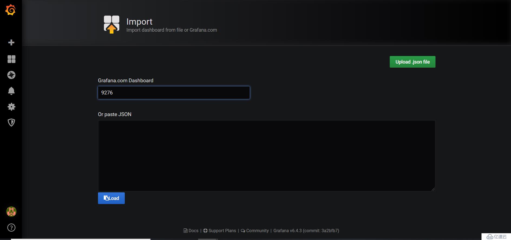Click the Upload .json file button

pos(412,62)
